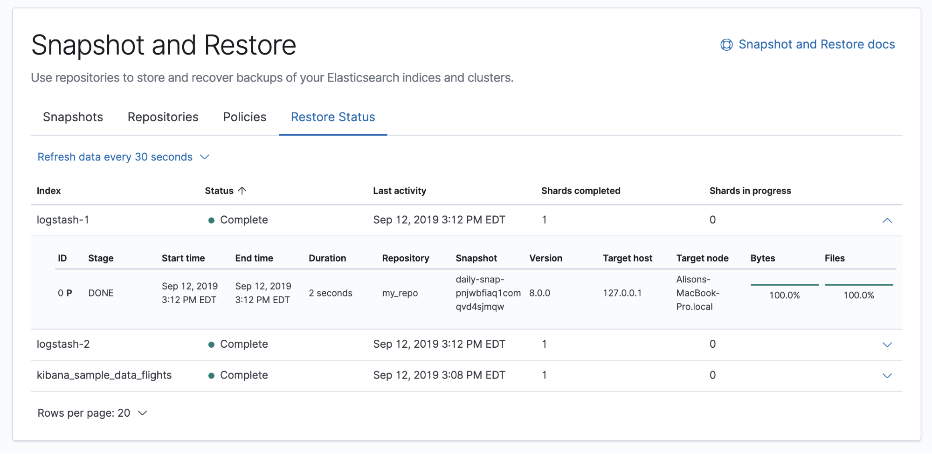Open Snapshot and Restore docs link
The width and height of the screenshot is (932, 454).
(816, 44)
